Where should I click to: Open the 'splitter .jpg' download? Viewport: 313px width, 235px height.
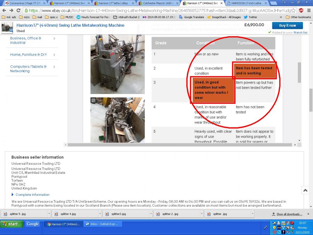pos(228,214)
